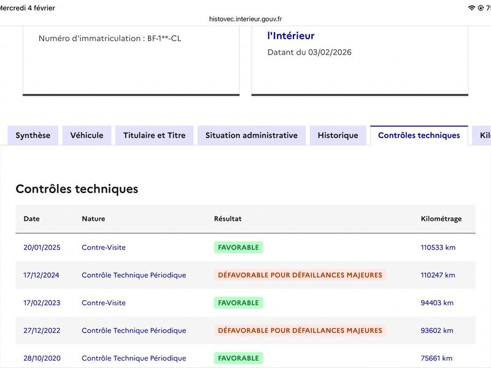This screenshot has height=368, width=491.
Task: Tap the Wi-Fi icon in the status bar
Action: 471,8
